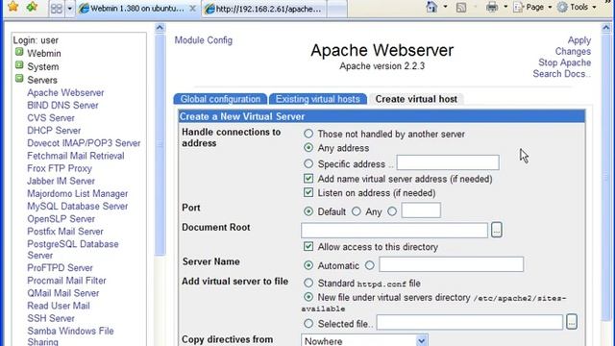This screenshot has height=346, width=615.
Task: Open the Print dropdown arrow
Action: (x=505, y=7)
